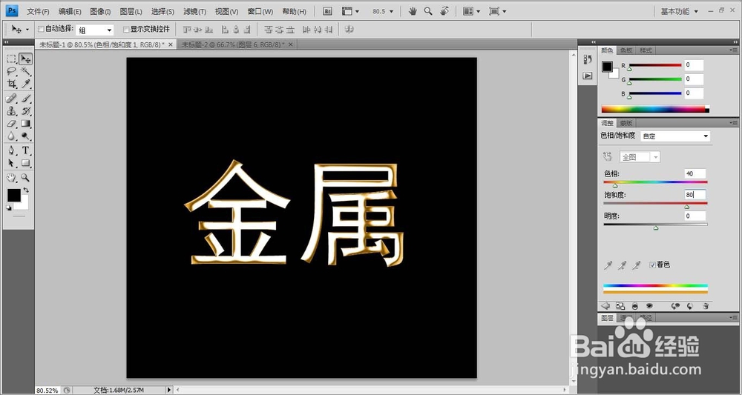Open the 全图 channel range dropdown
Image resolution: width=742 pixels, height=395 pixels.
(640, 157)
